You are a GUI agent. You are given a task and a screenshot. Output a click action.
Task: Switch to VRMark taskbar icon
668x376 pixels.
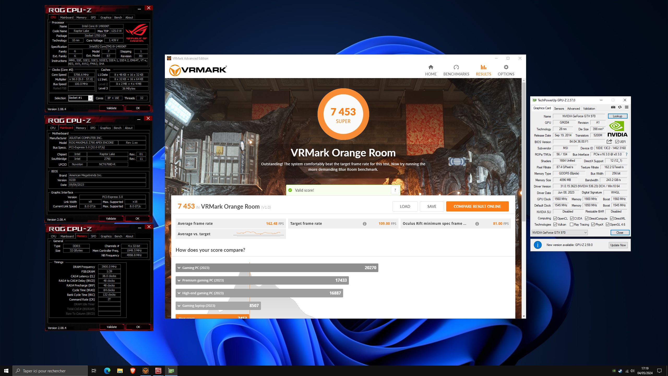tap(146, 371)
